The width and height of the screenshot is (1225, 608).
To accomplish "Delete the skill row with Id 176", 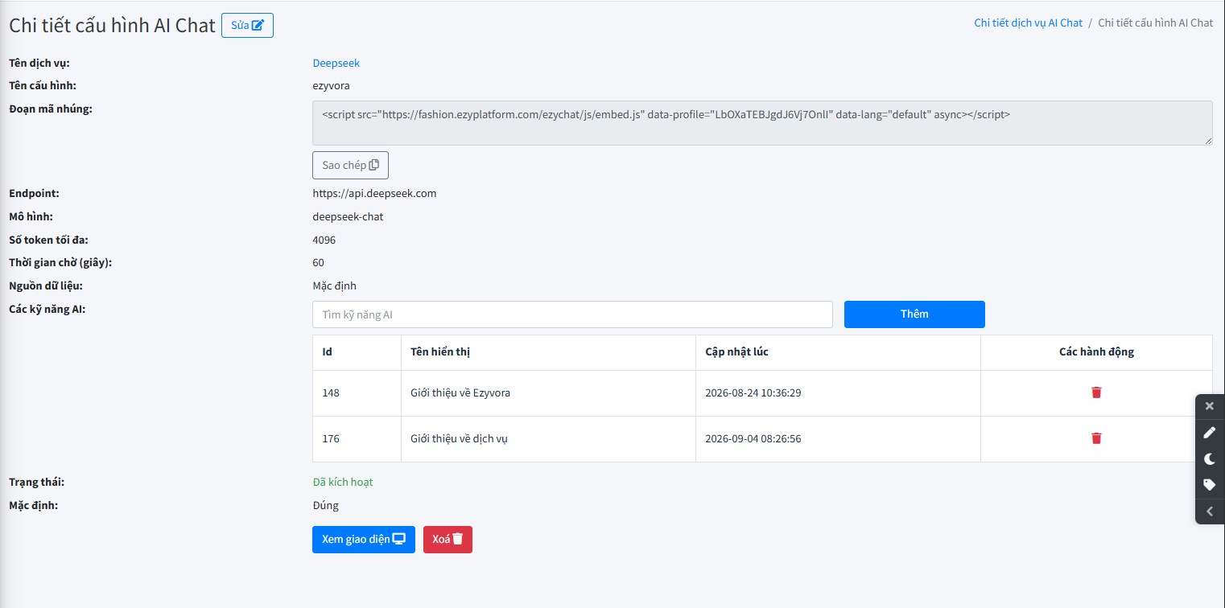I will tap(1096, 438).
